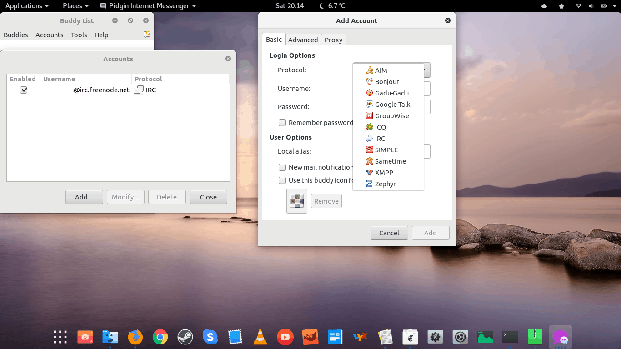Open Firefox from the dock
621x349 pixels.
coord(135,337)
